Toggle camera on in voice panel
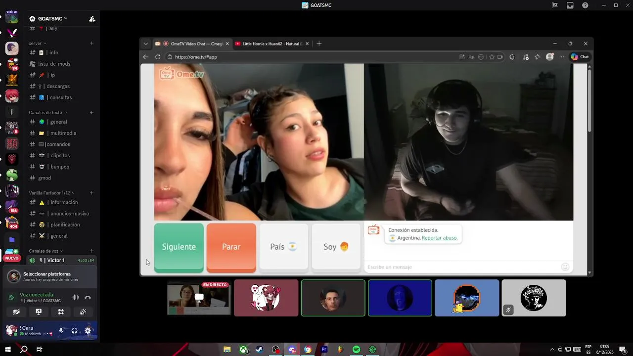The image size is (633, 356). [x=16, y=311]
